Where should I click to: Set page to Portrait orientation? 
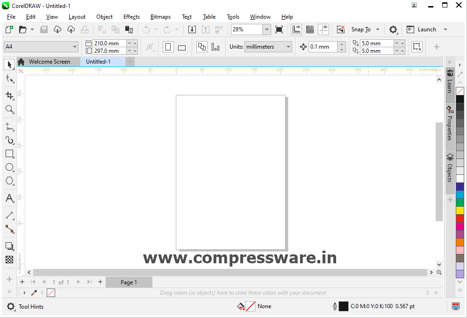point(168,47)
